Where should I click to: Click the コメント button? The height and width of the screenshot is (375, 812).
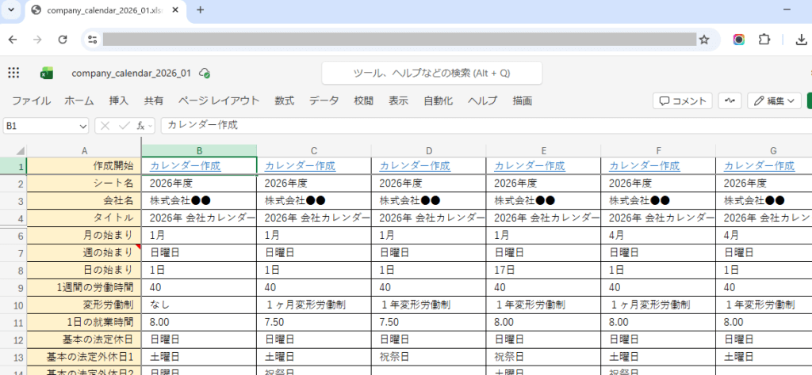point(682,100)
